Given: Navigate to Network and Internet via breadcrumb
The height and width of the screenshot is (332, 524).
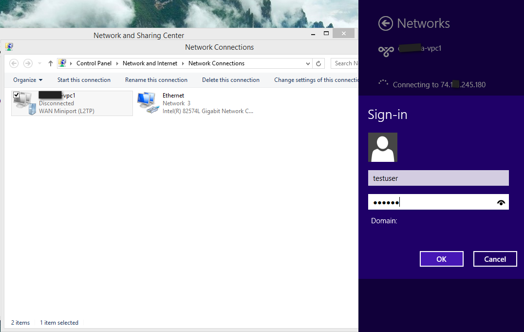Looking at the screenshot, I should [150, 63].
